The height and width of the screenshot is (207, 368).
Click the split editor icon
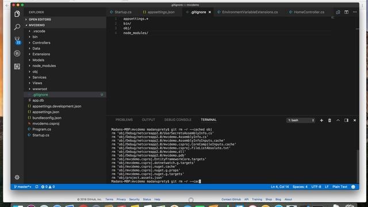pyautogui.click(x=346, y=12)
